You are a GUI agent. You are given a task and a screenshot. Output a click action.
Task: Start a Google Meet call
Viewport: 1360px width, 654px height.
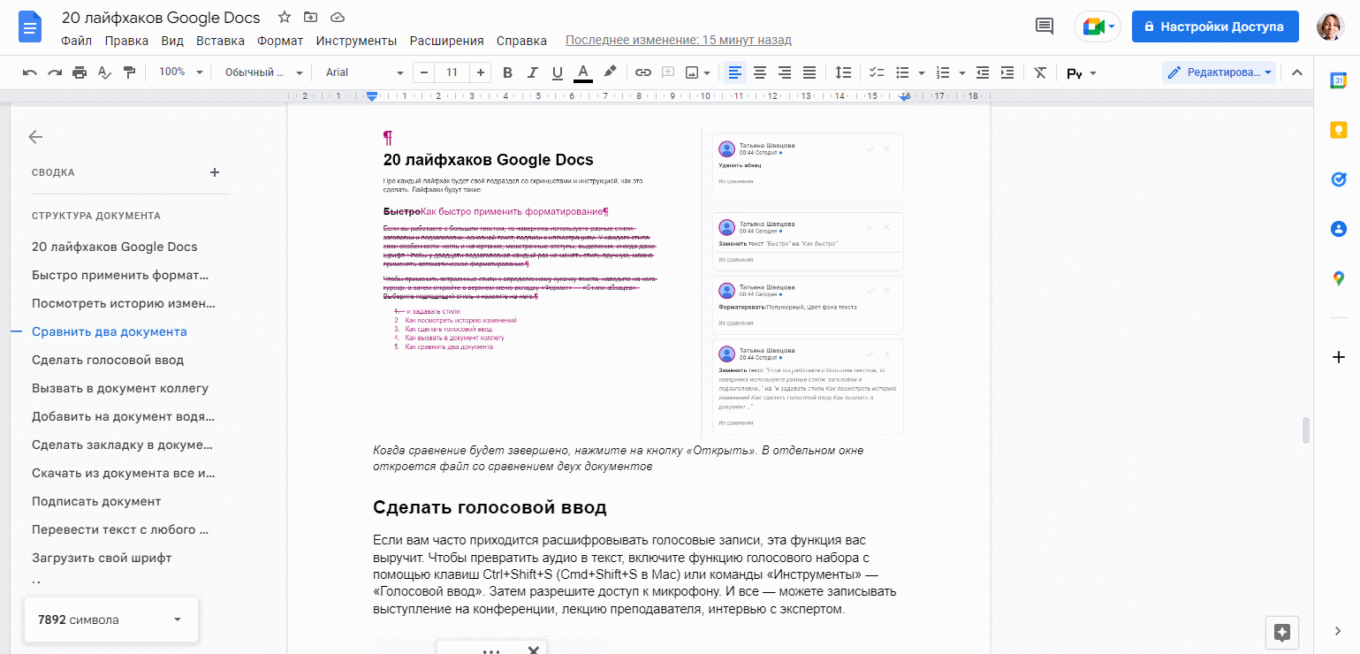pyautogui.click(x=1098, y=27)
